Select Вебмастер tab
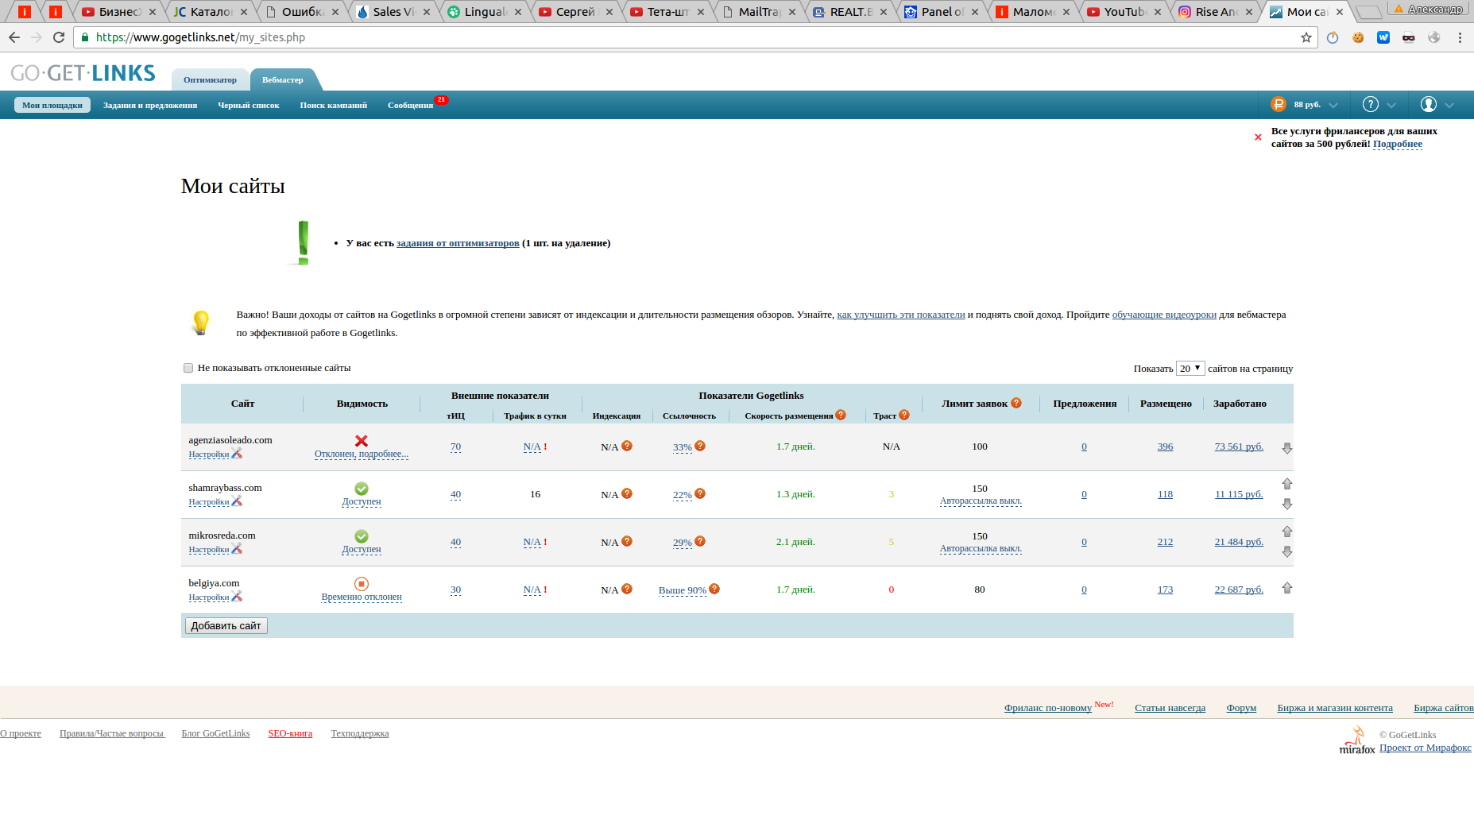The image size is (1474, 839). [x=283, y=79]
